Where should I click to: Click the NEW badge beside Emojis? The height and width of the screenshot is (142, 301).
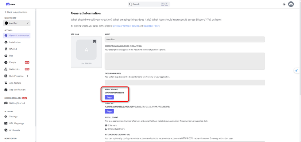(27, 62)
